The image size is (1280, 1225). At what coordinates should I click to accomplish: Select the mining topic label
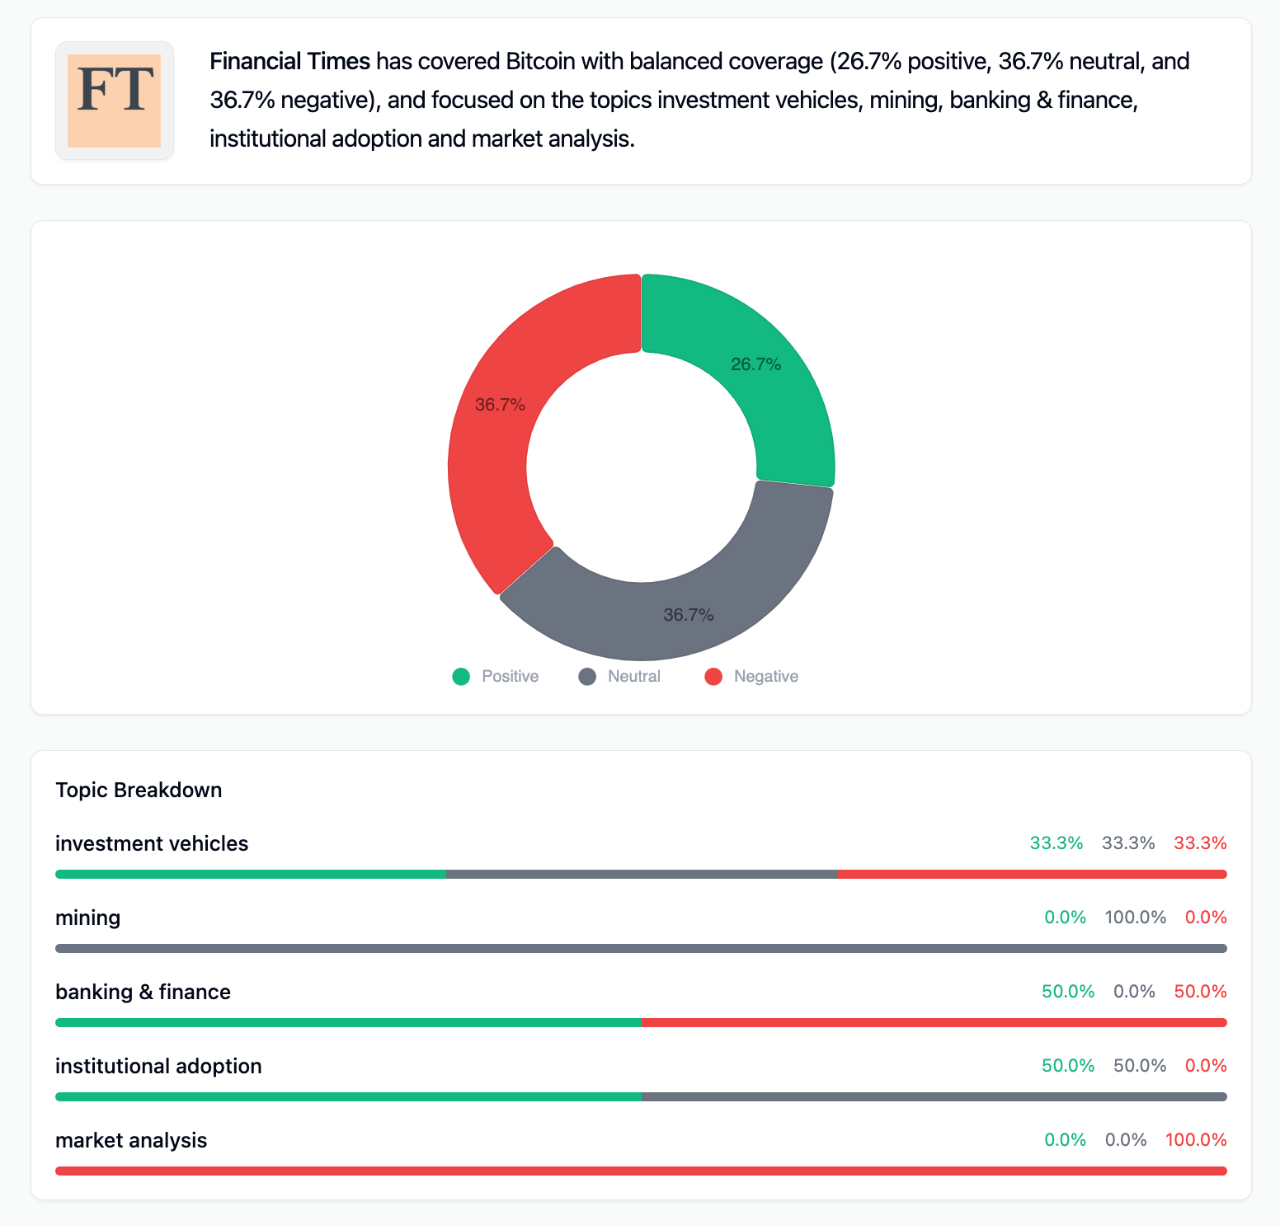[x=87, y=918]
